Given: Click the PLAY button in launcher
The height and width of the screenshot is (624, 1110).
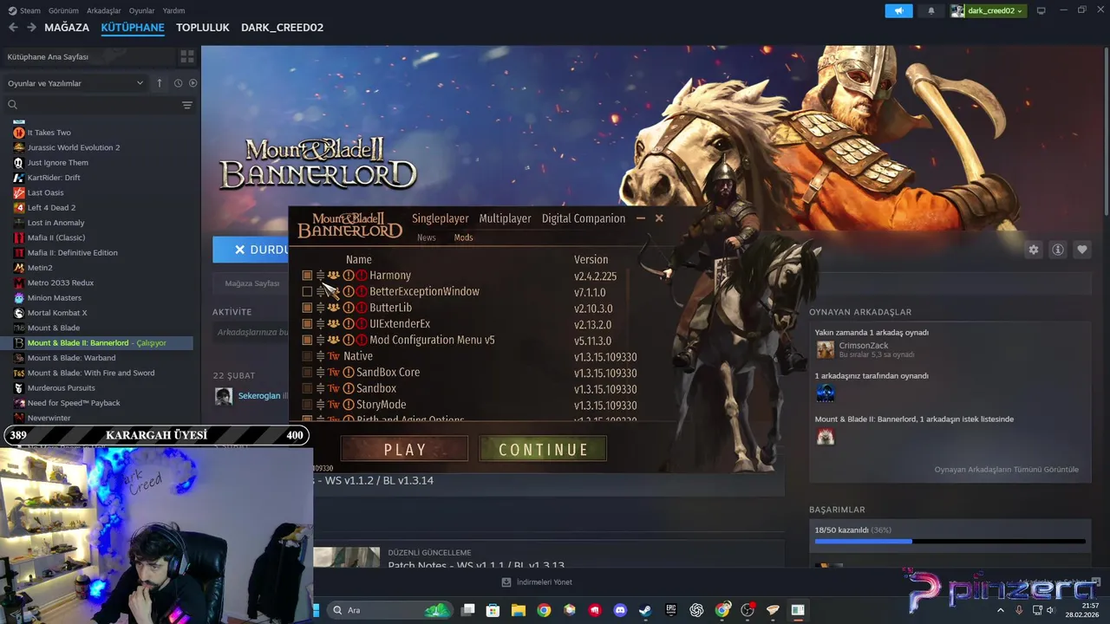Looking at the screenshot, I should click(405, 449).
